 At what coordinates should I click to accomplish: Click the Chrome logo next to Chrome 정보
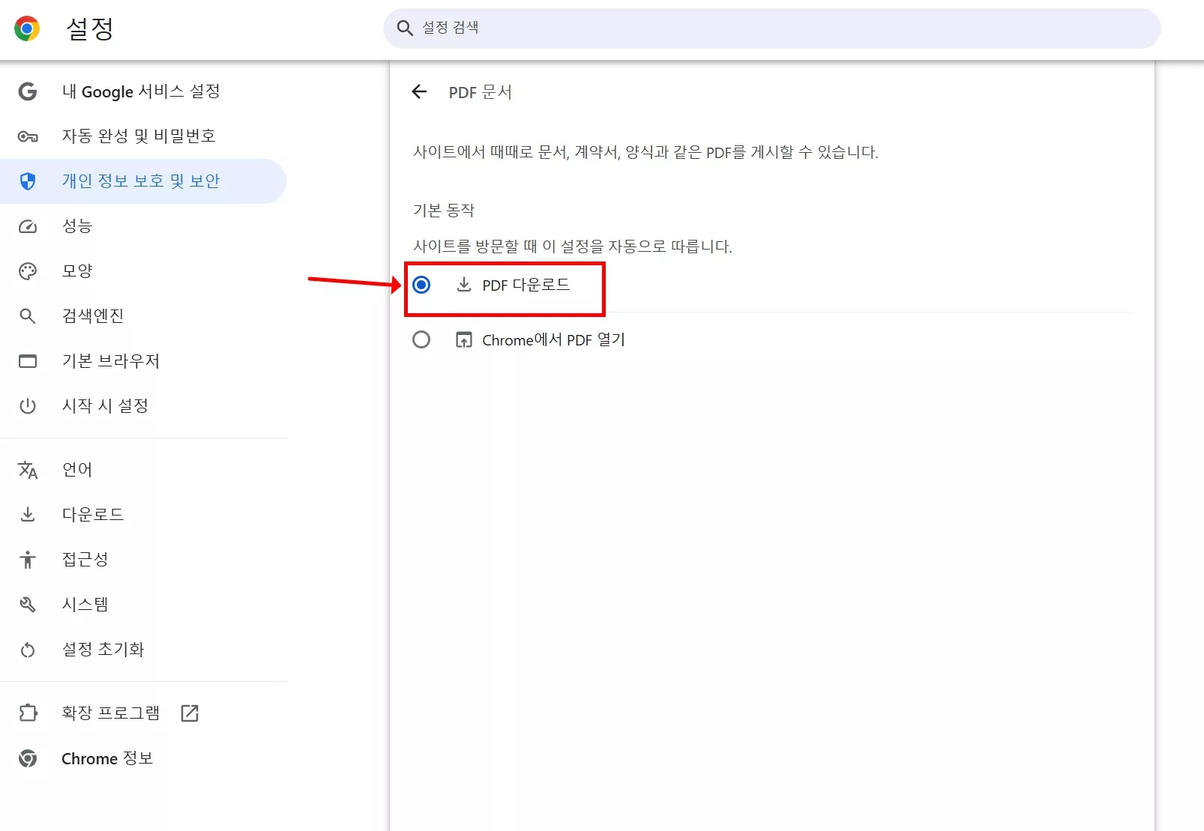[x=28, y=758]
